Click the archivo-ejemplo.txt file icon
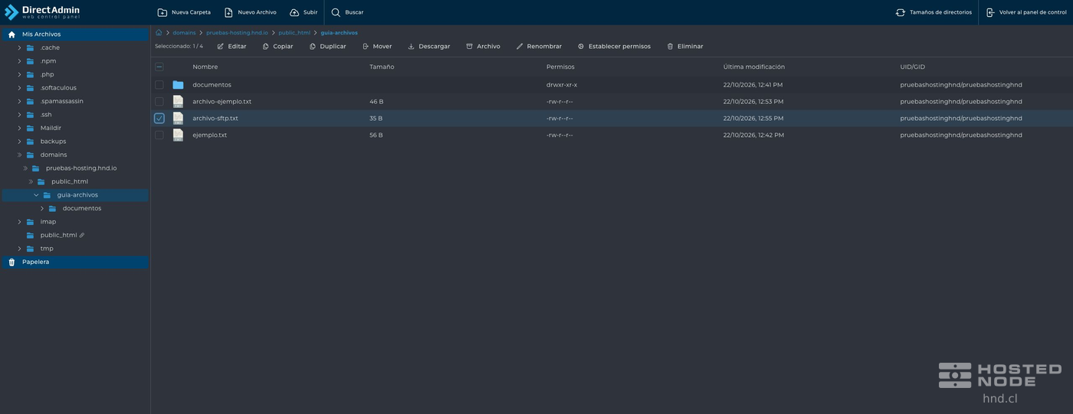Image resolution: width=1073 pixels, height=414 pixels. [x=178, y=102]
